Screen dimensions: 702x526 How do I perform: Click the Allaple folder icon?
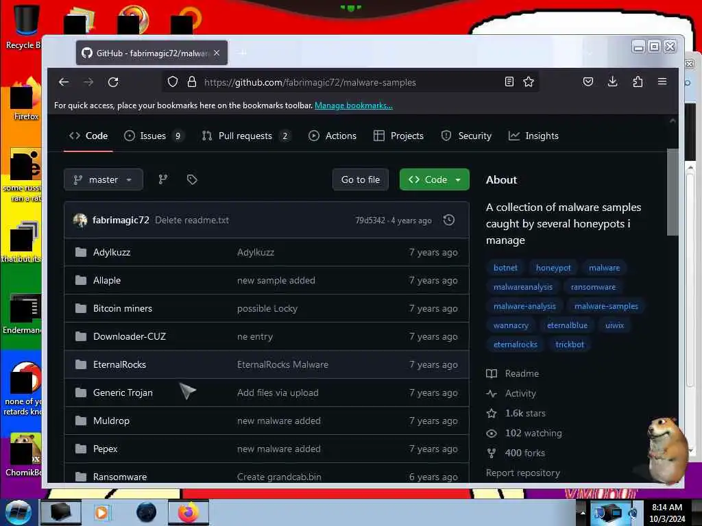(81, 280)
